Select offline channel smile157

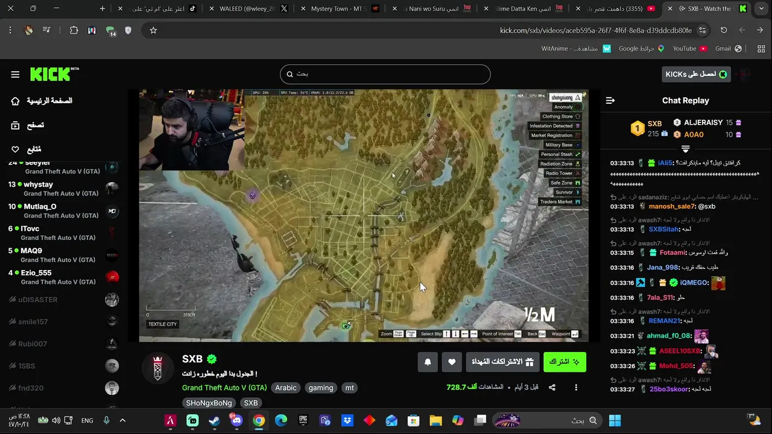(x=63, y=322)
